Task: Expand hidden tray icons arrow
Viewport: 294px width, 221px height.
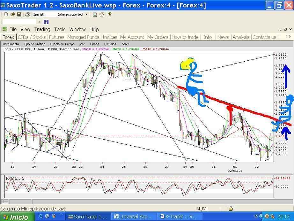Action: click(261, 216)
